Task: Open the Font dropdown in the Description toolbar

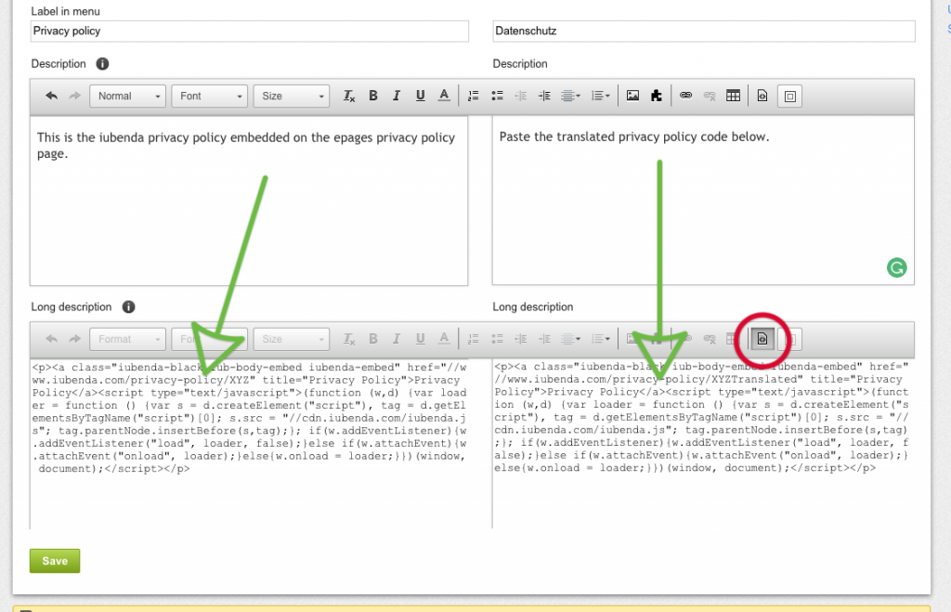Action: pos(210,96)
